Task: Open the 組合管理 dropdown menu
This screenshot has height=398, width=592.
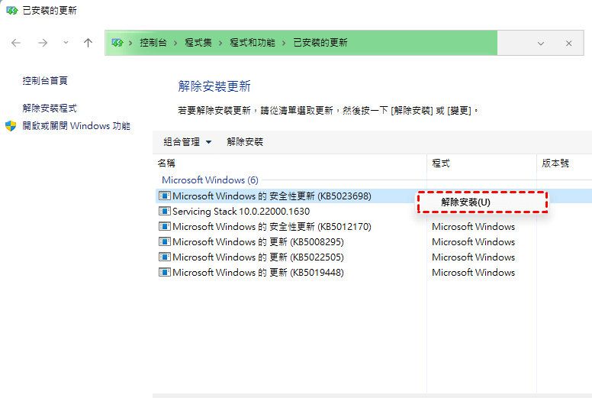Action: pyautogui.click(x=187, y=142)
